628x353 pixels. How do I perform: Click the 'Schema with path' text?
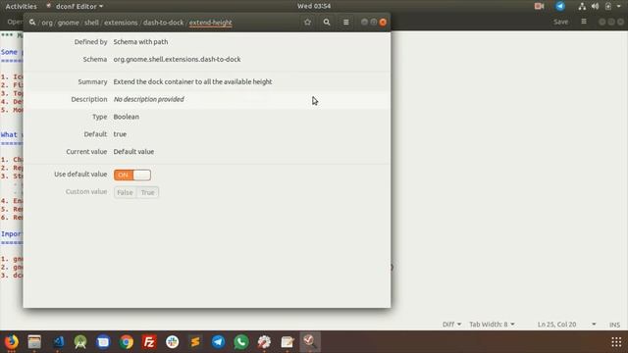coord(140,41)
